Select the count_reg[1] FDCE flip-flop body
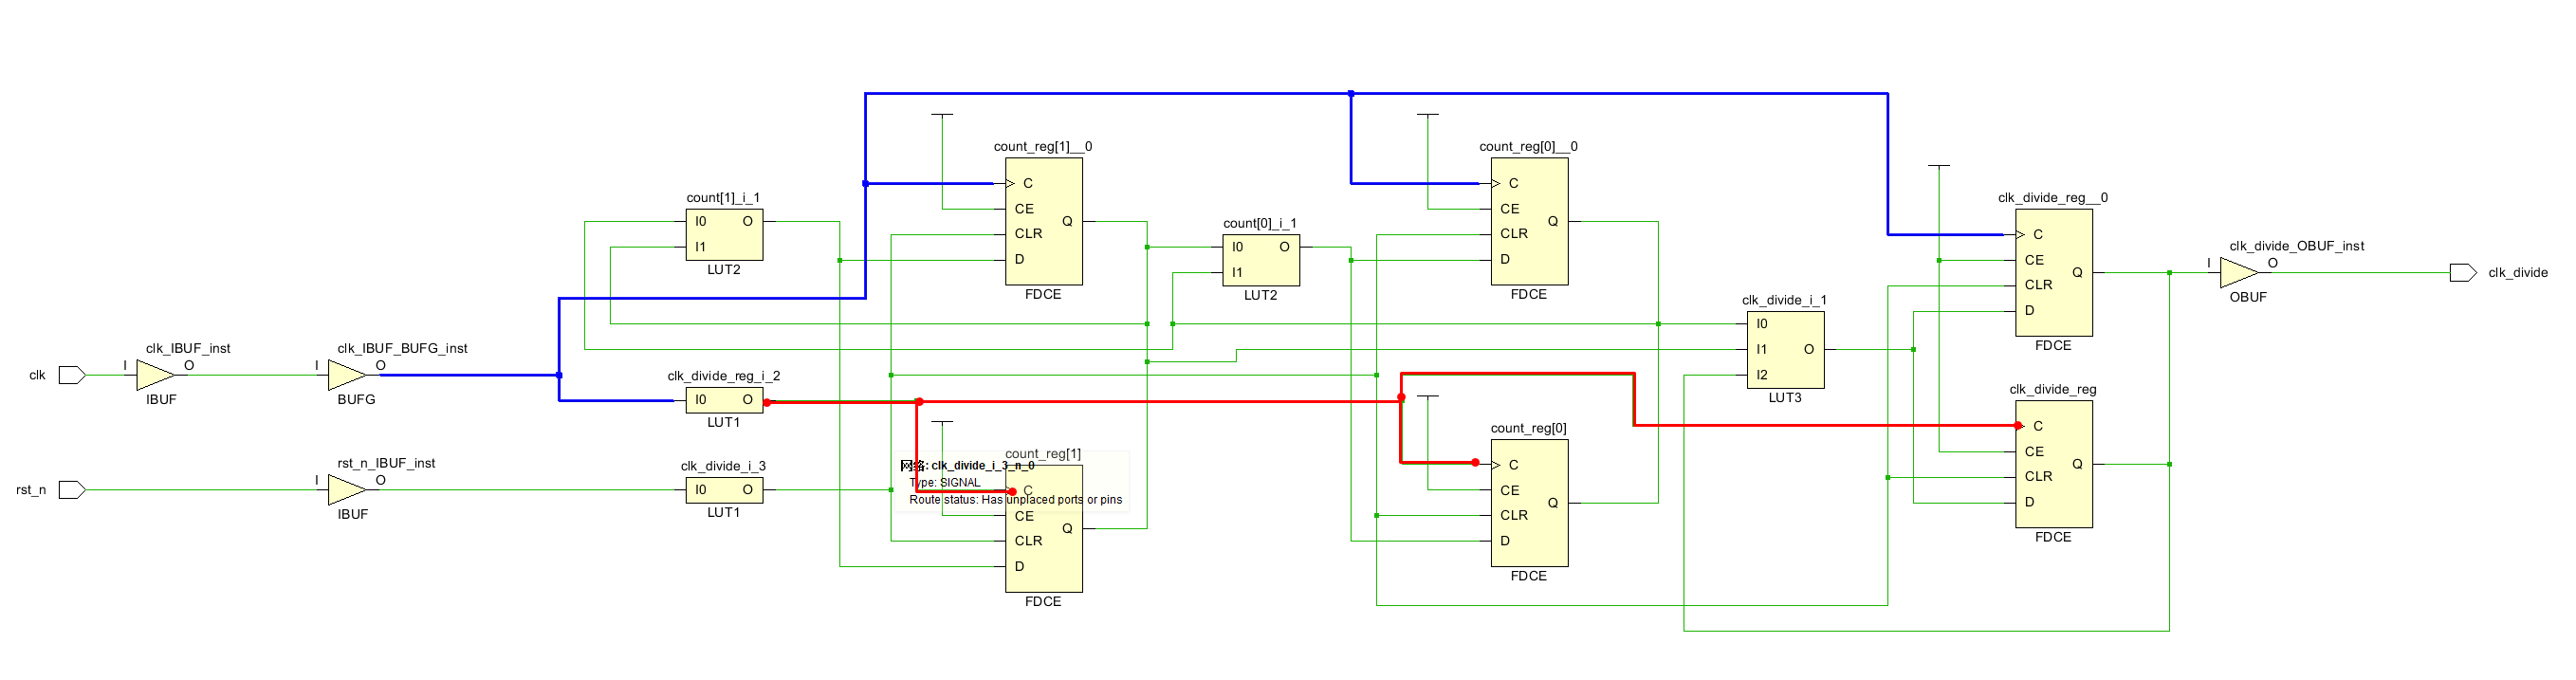The height and width of the screenshot is (680, 2576). 1044,529
